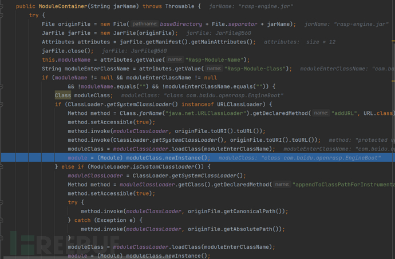Viewport: 395px width, 259px height.
Task: Fold the inner try block in gutter
Action: pos(3,202)
